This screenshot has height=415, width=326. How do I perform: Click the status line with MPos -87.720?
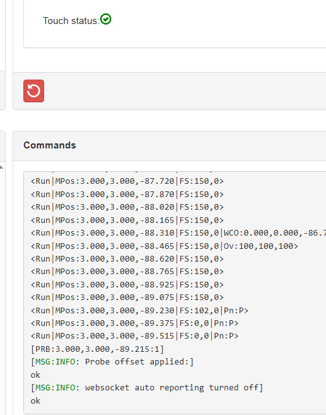(x=127, y=181)
